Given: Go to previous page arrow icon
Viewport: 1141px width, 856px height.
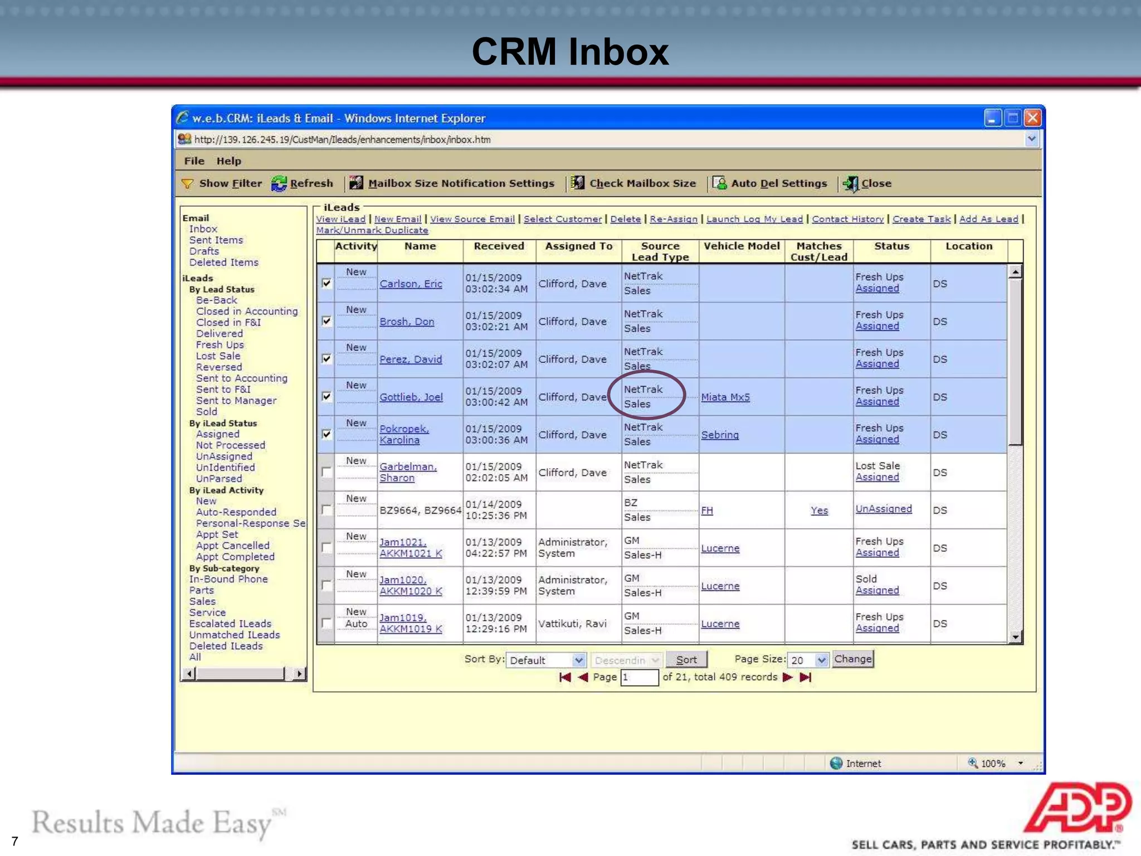Looking at the screenshot, I should coord(583,677).
